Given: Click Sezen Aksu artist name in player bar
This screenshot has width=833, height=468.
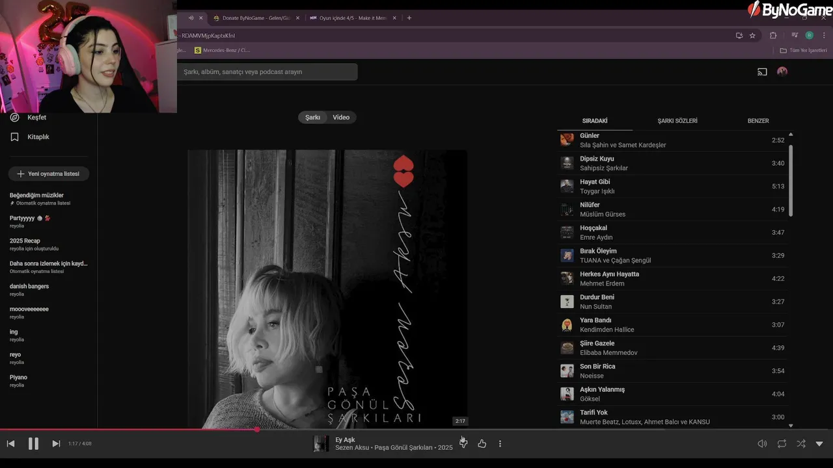Looking at the screenshot, I should 352,448.
